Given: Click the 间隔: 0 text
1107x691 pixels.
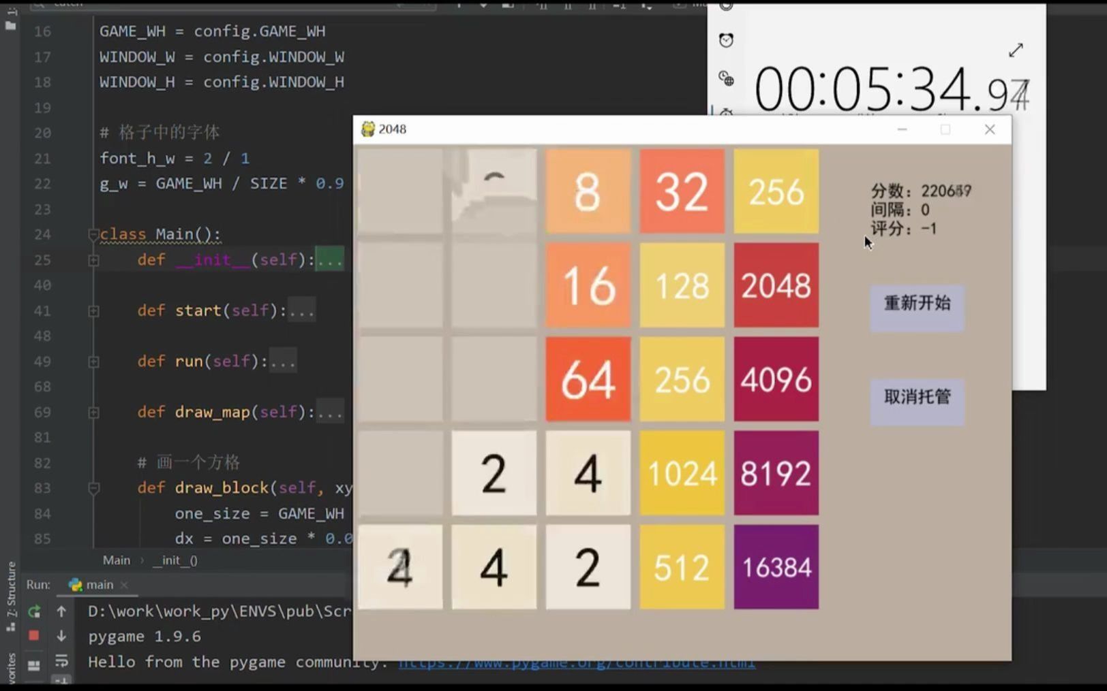Looking at the screenshot, I should [900, 210].
